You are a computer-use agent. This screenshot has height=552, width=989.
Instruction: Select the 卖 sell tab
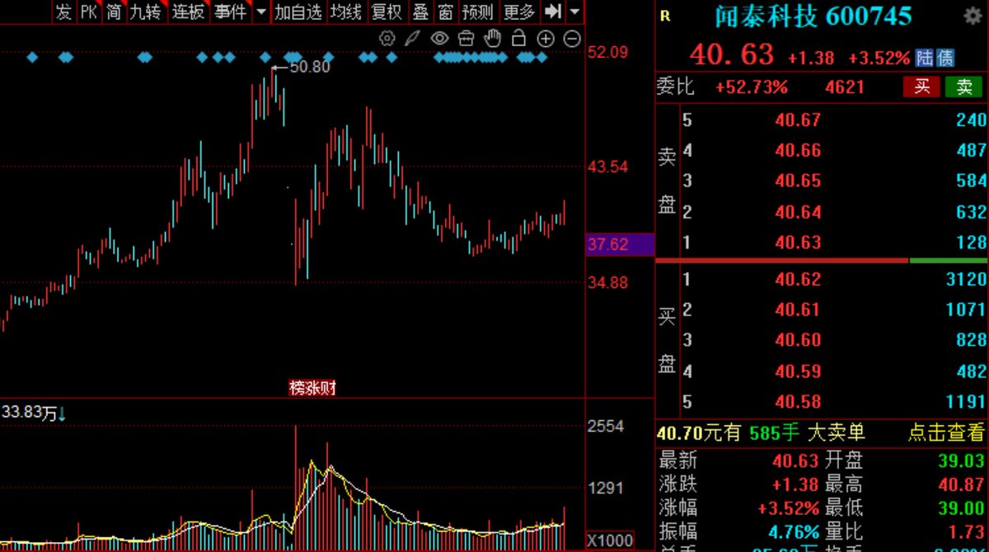[963, 87]
